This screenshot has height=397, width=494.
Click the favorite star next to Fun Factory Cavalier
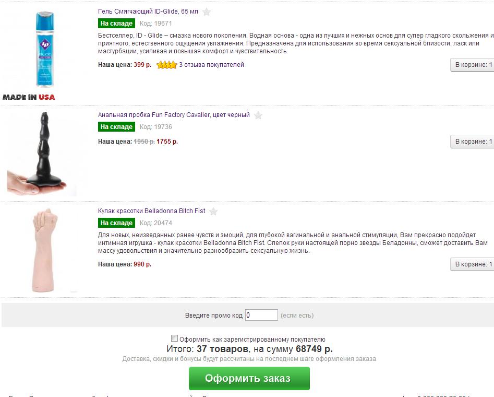[258, 115]
